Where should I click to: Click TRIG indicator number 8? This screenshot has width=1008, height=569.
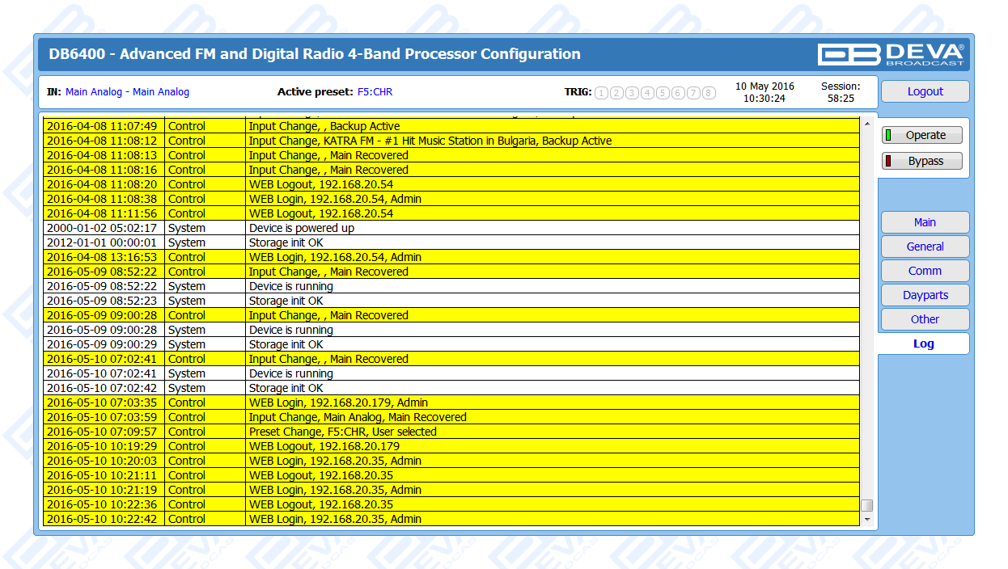click(x=709, y=93)
